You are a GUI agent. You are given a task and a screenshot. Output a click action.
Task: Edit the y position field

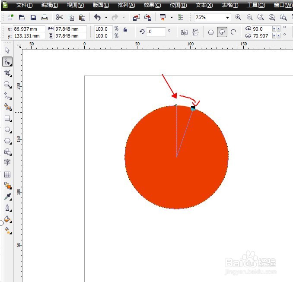[x=29, y=36]
